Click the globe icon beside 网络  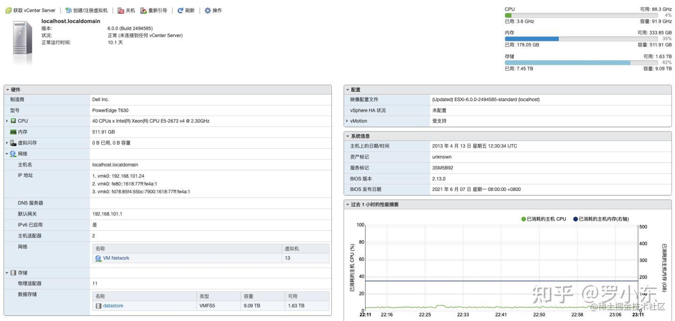coord(13,153)
